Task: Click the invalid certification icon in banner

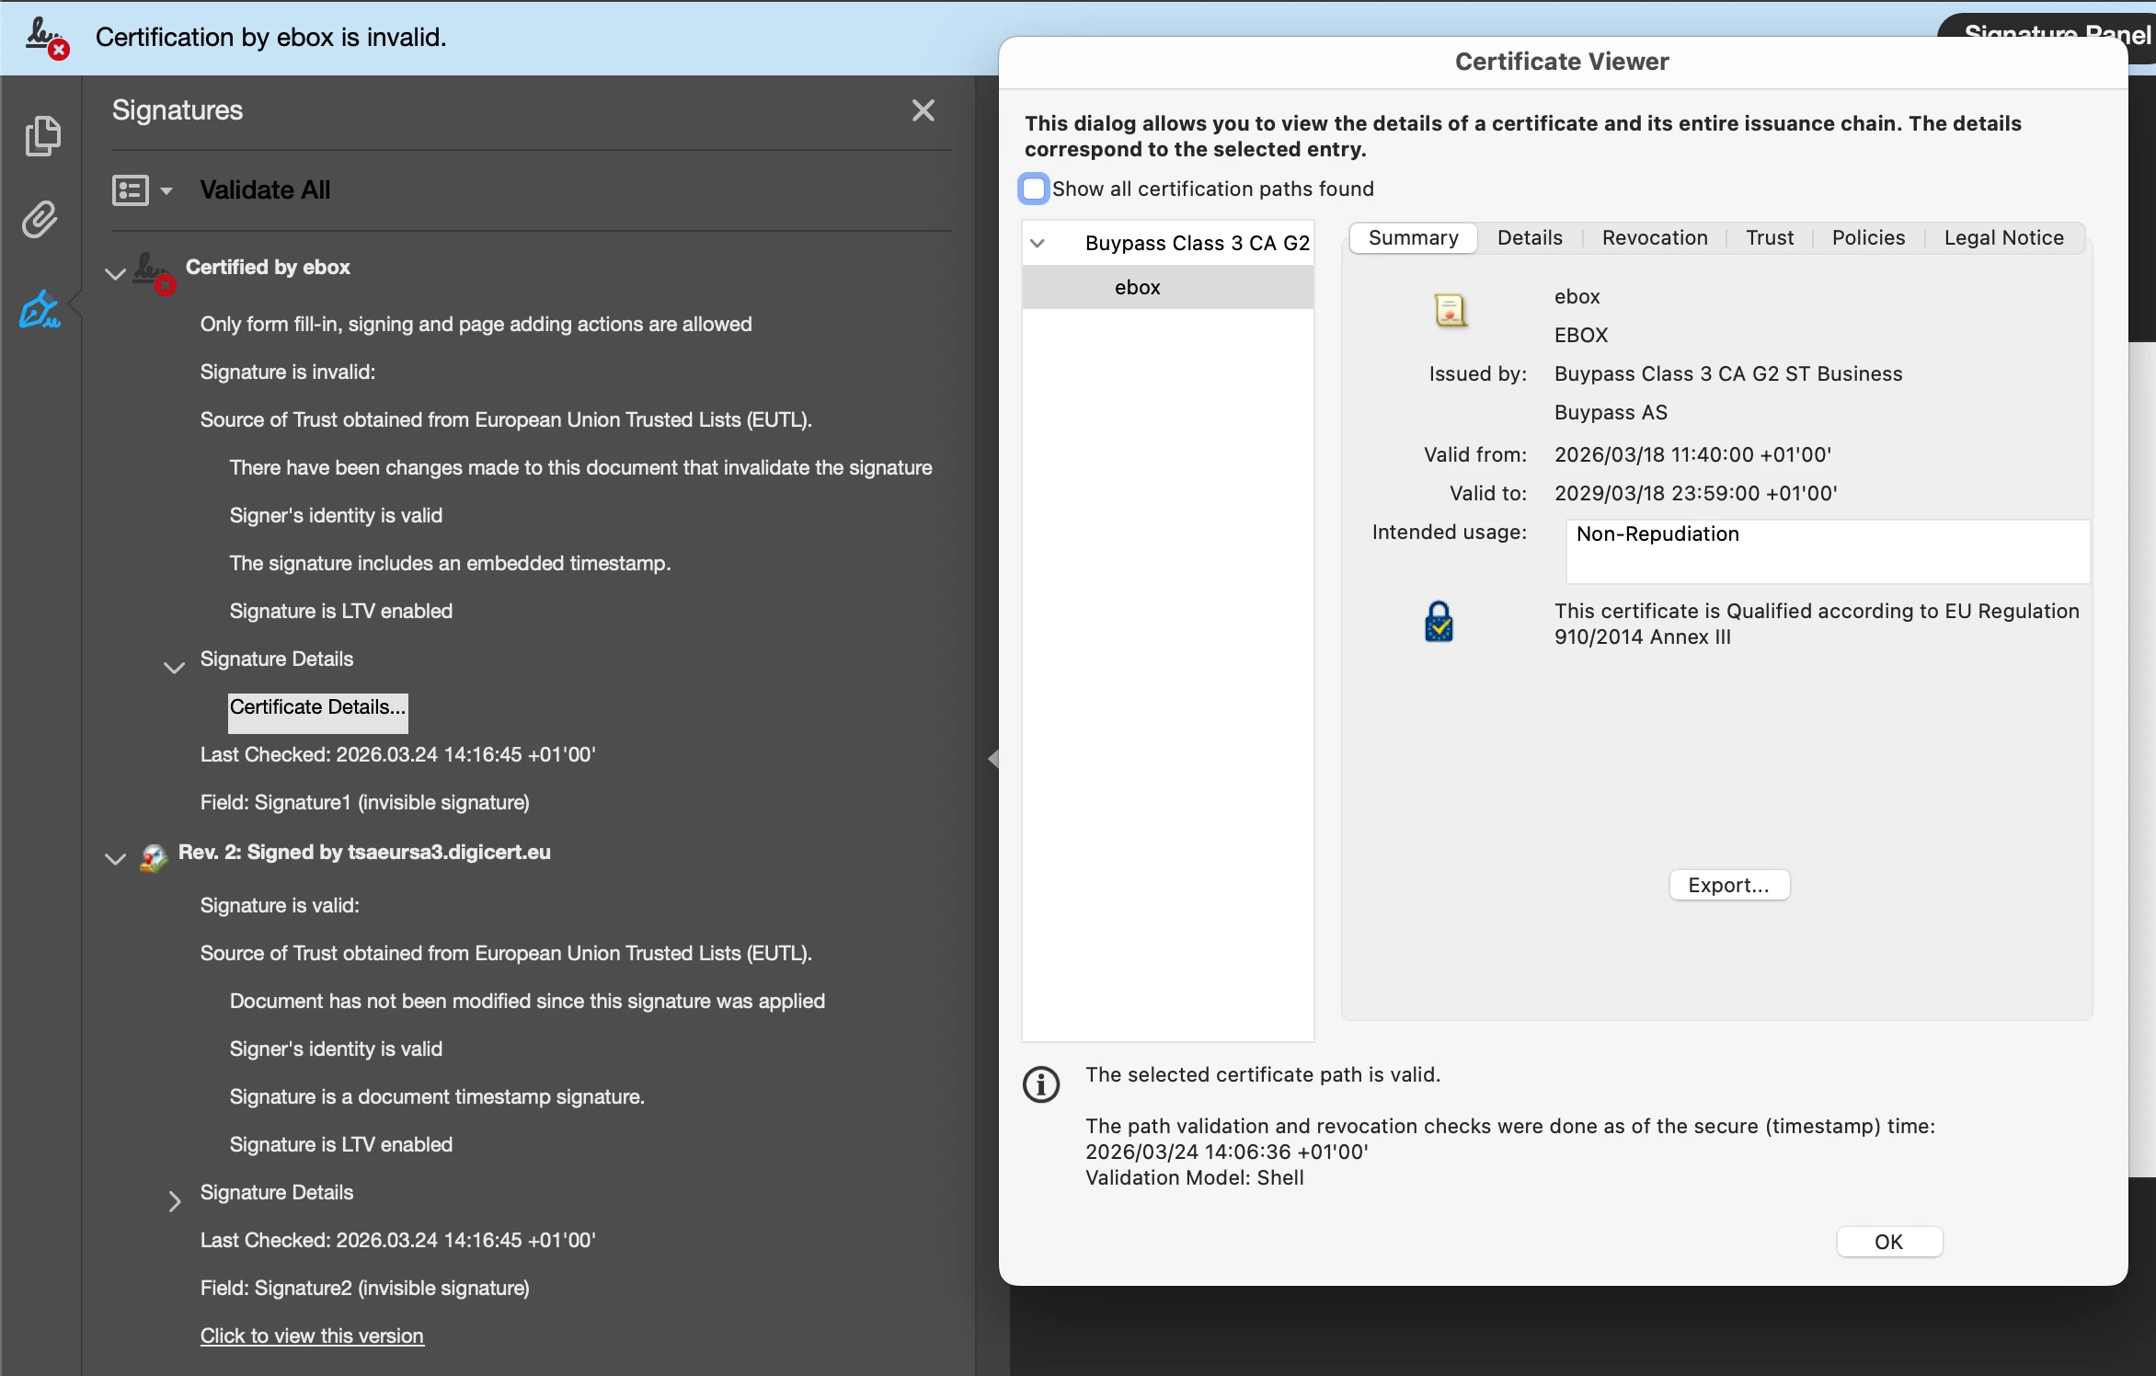Action: [x=47, y=38]
